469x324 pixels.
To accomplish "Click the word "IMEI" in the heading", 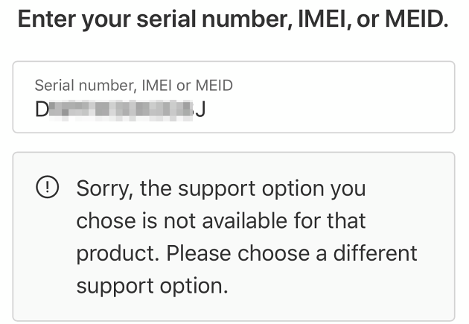I will (316, 20).
